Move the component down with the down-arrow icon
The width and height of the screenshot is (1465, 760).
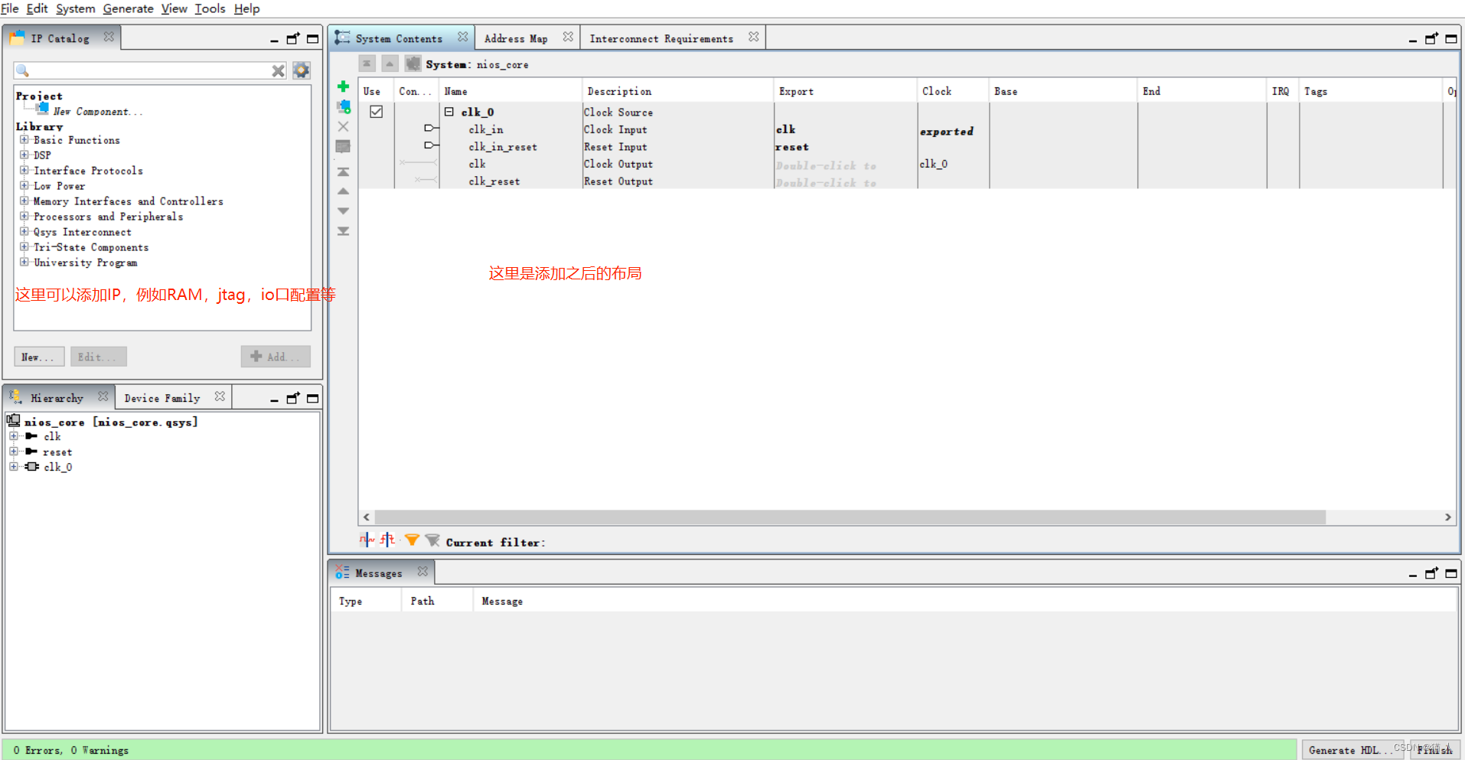tap(343, 210)
